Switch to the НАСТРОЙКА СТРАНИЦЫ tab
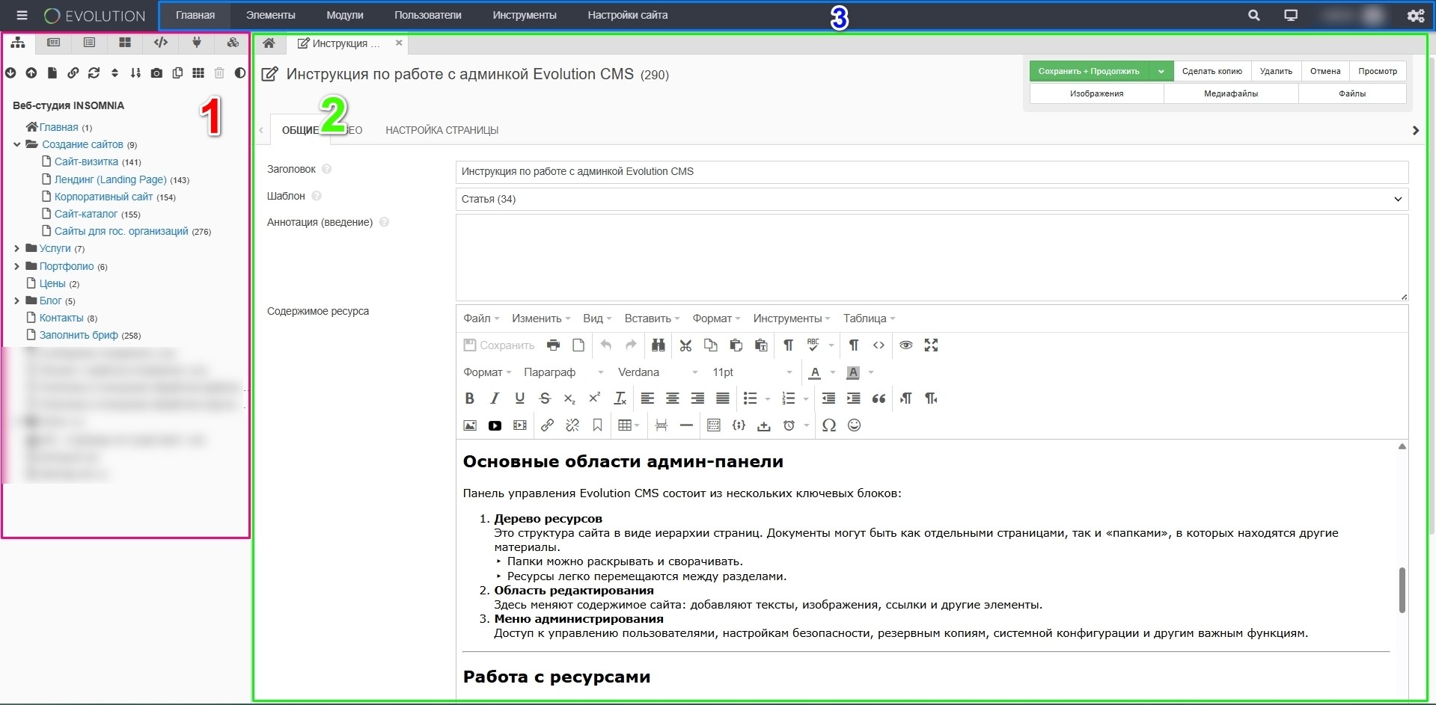The image size is (1436, 705). tap(442, 130)
